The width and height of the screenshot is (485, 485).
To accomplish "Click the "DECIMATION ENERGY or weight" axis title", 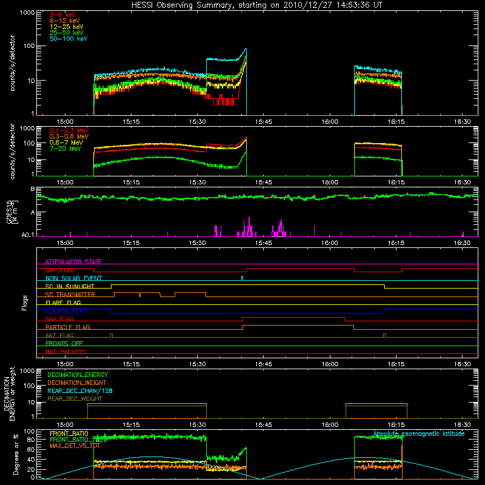I will click(9, 393).
